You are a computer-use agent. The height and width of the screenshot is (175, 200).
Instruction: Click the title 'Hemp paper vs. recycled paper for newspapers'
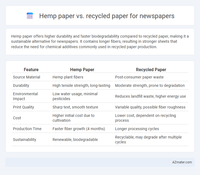pos(107,16)
